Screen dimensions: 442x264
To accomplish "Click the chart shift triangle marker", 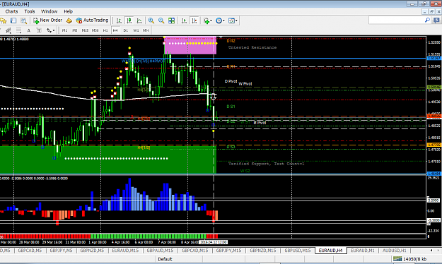I will click(x=221, y=37).
